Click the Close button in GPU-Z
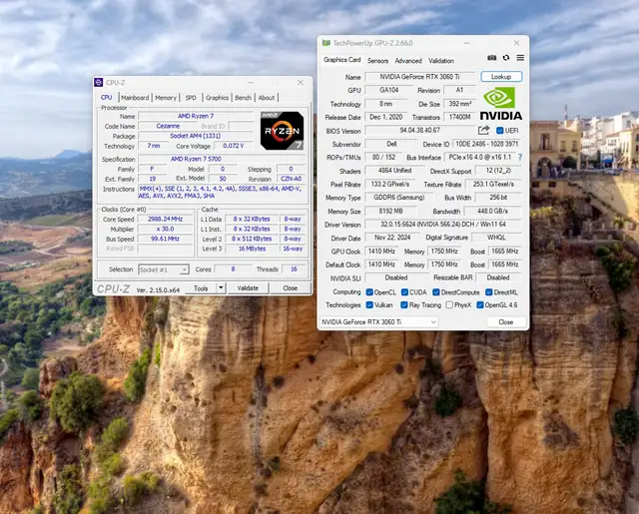The width and height of the screenshot is (639, 514). [506, 321]
